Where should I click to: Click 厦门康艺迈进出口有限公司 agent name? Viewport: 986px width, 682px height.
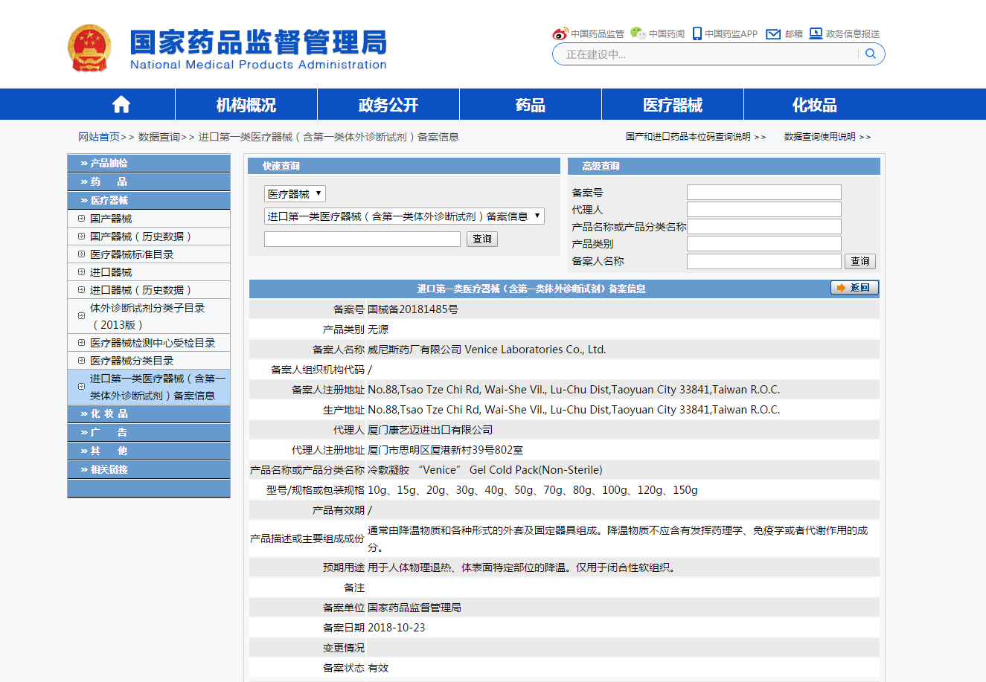point(430,430)
